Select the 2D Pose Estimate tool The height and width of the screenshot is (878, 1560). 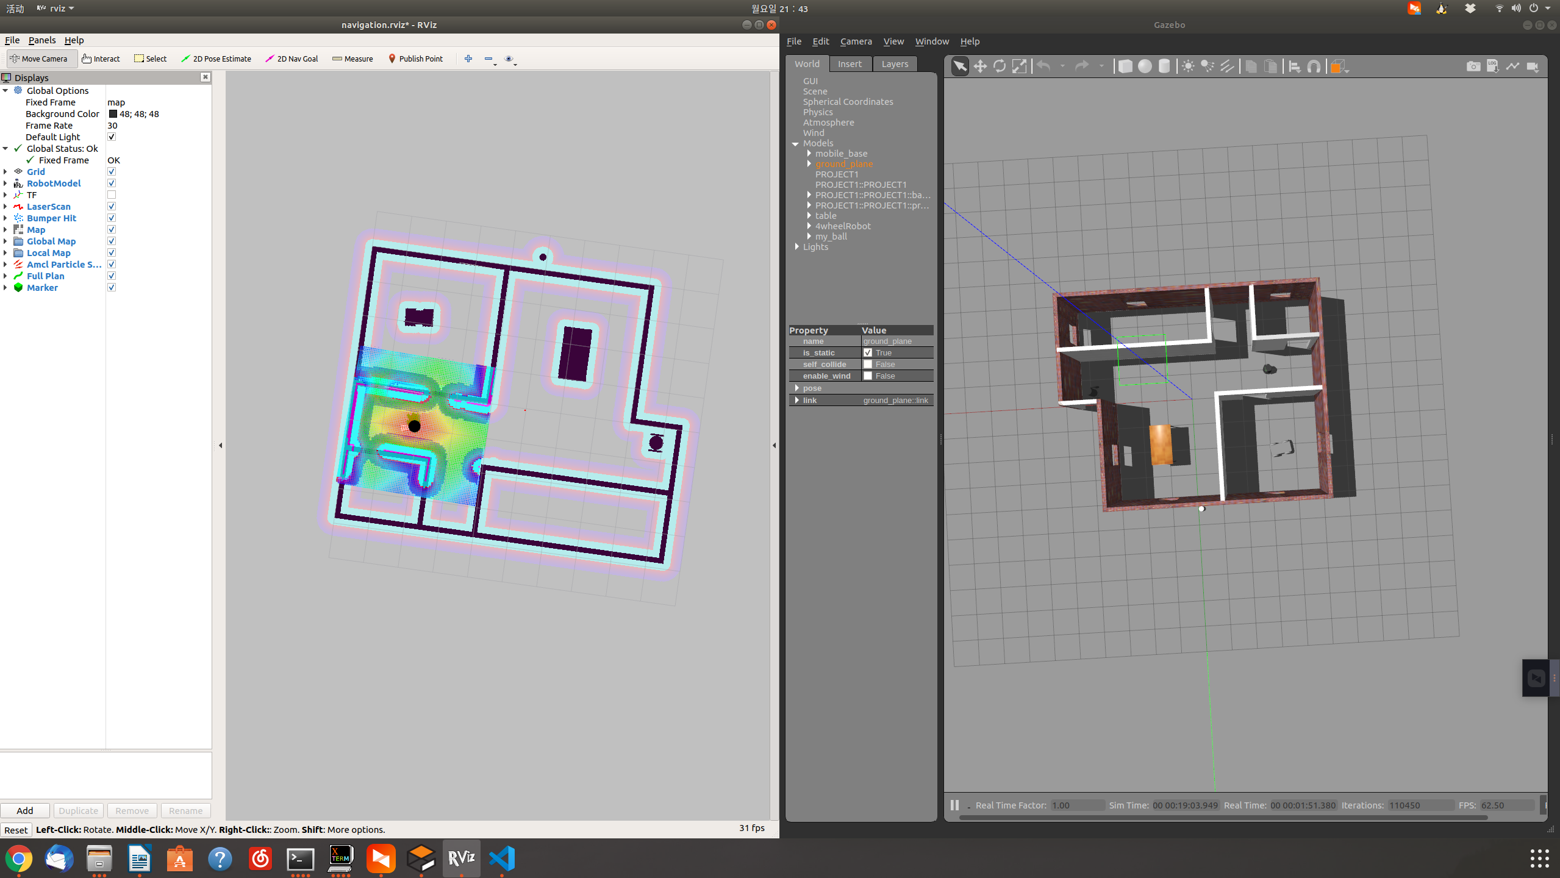coord(216,59)
